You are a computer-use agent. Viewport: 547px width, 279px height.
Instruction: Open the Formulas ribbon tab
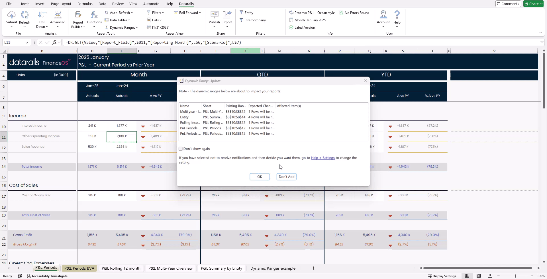tap(85, 4)
